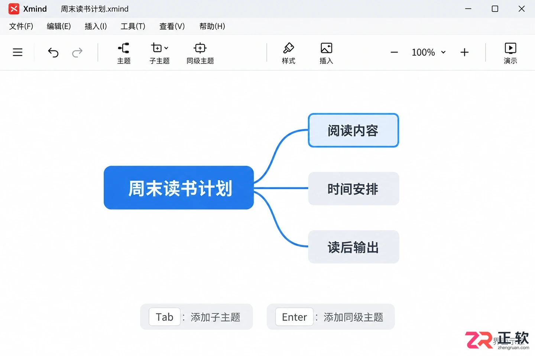The height and width of the screenshot is (356, 535).
Task: Open the 工具(T) menu
Action: 133,26
